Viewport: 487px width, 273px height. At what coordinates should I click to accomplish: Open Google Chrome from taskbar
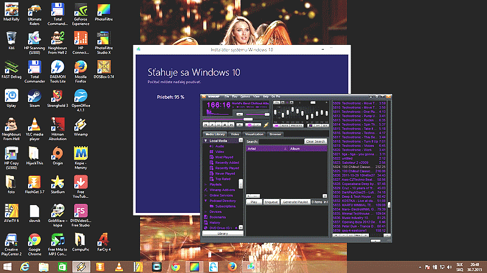[175, 267]
